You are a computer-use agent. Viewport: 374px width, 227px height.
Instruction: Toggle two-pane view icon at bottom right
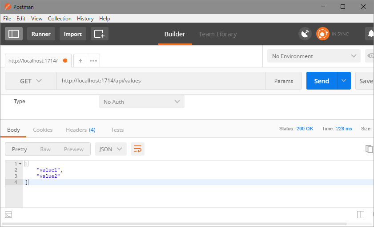(x=361, y=215)
